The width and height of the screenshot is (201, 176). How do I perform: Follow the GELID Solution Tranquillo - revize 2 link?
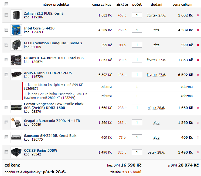pos(53,43)
